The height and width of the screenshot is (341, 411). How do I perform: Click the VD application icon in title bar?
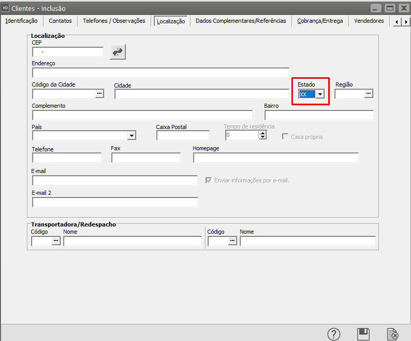pos(5,8)
